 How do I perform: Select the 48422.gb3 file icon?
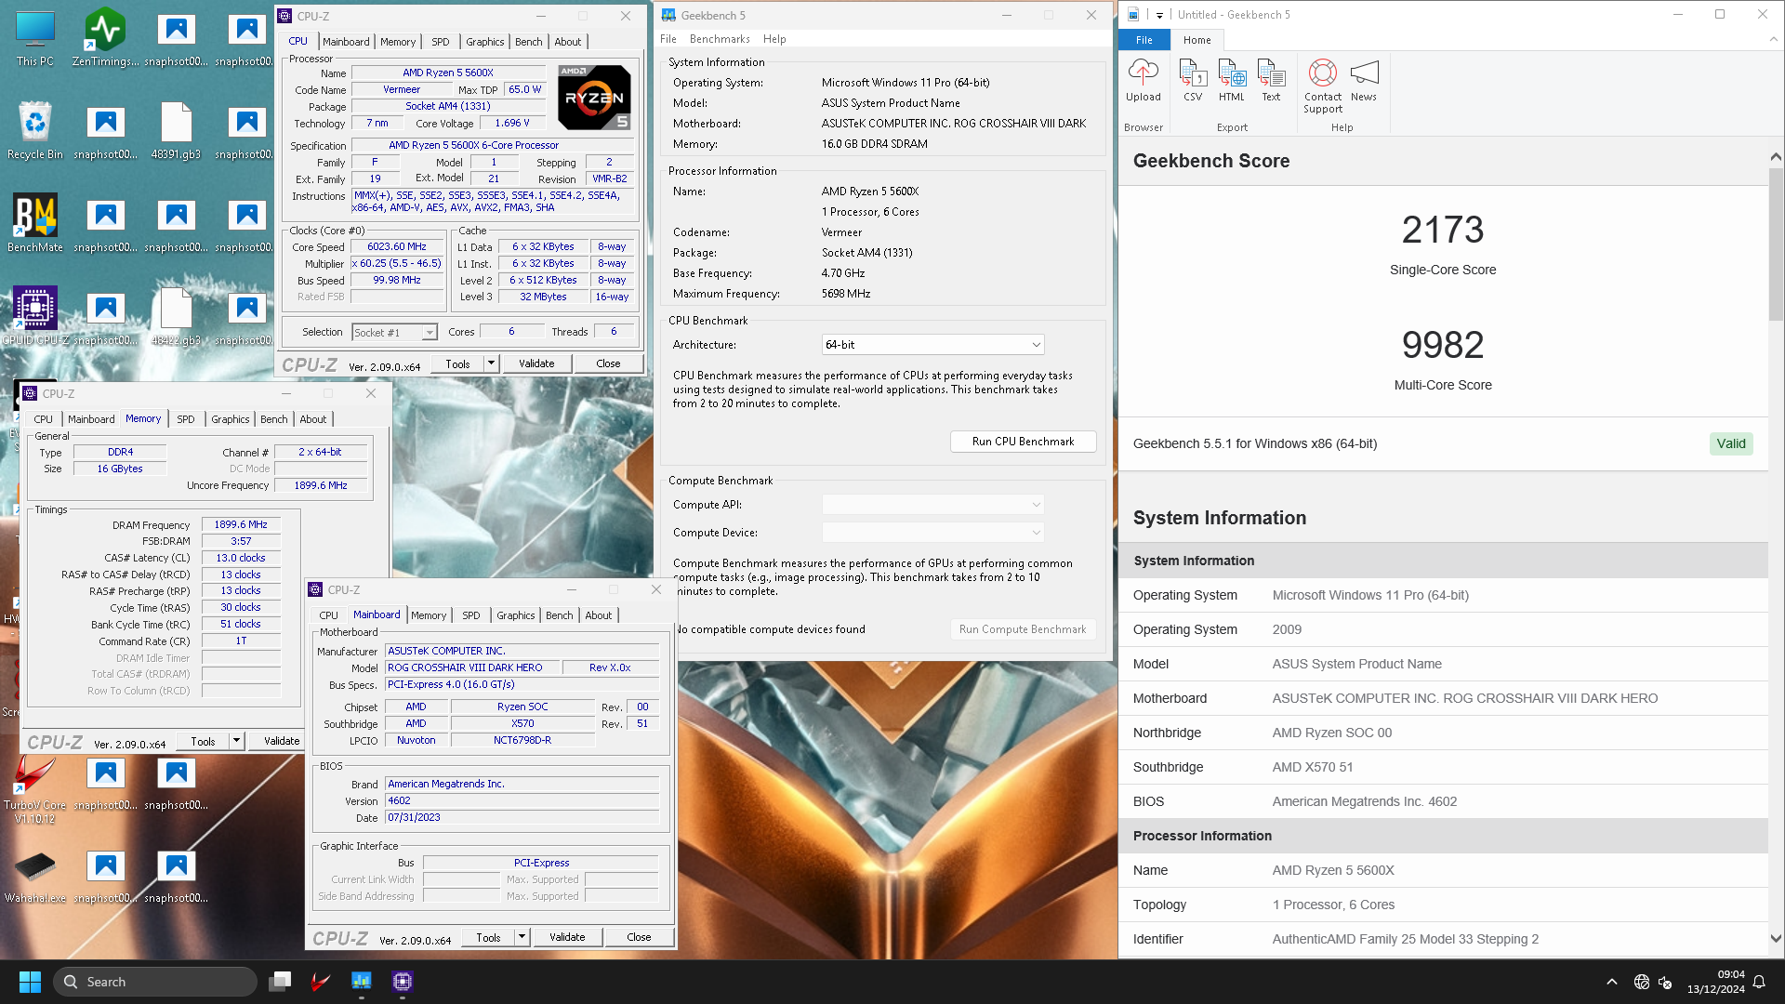[x=176, y=316]
